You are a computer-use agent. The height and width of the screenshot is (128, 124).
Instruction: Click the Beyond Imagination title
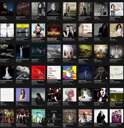99,124
